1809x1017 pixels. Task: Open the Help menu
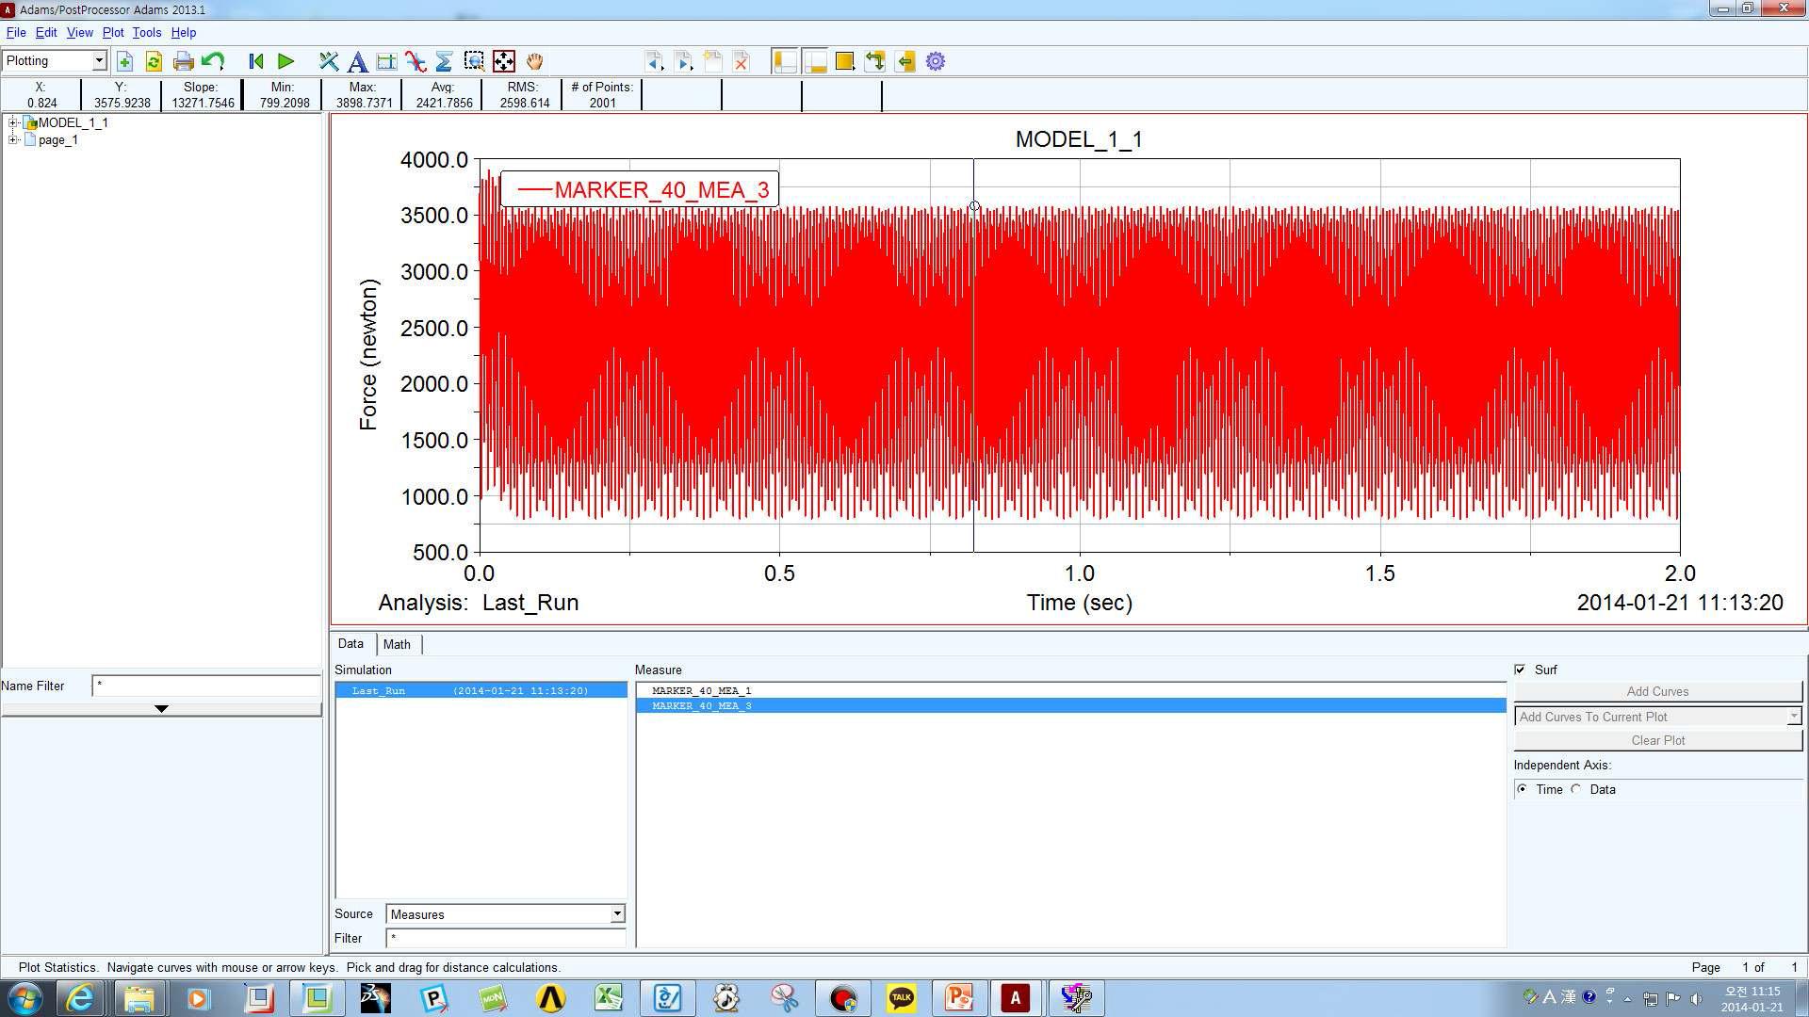(x=184, y=32)
